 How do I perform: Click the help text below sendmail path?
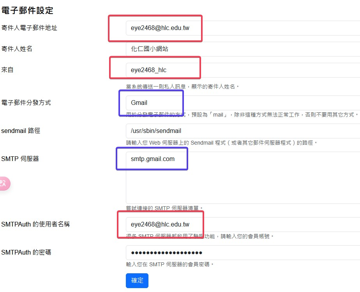[222, 143]
